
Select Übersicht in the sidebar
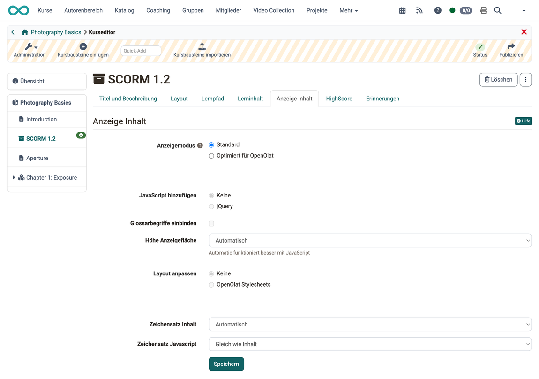47,81
